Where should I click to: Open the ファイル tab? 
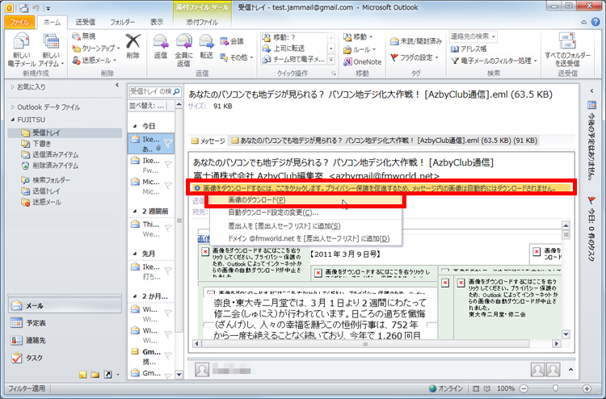click(19, 23)
